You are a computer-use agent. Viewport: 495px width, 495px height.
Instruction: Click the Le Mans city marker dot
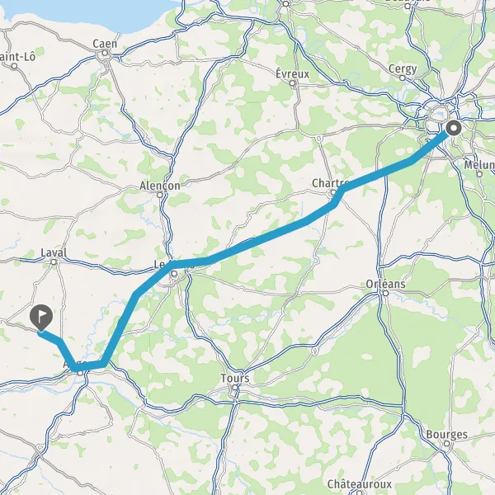click(174, 274)
